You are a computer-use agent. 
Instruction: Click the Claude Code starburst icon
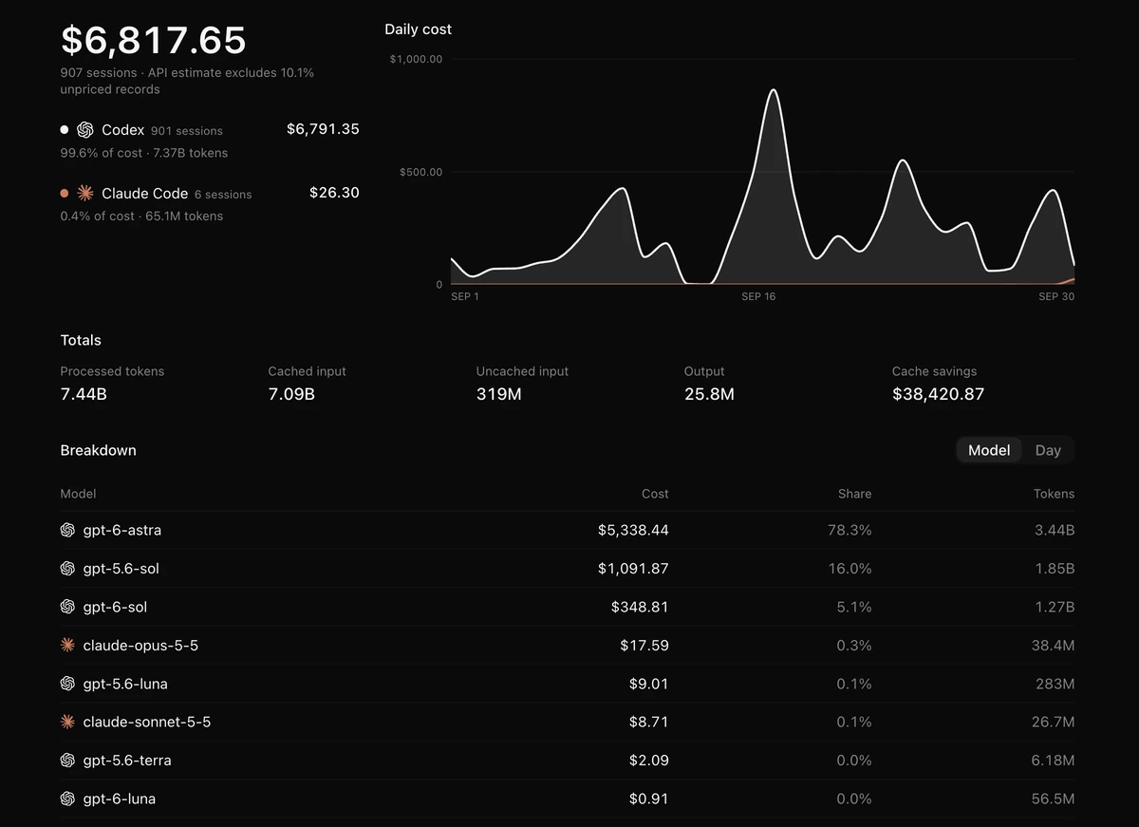coord(85,194)
